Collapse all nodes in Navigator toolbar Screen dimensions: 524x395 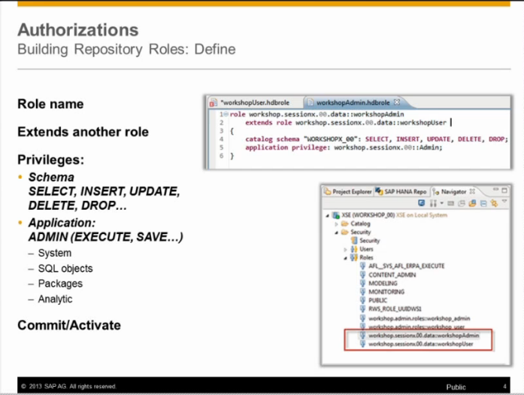(x=483, y=203)
